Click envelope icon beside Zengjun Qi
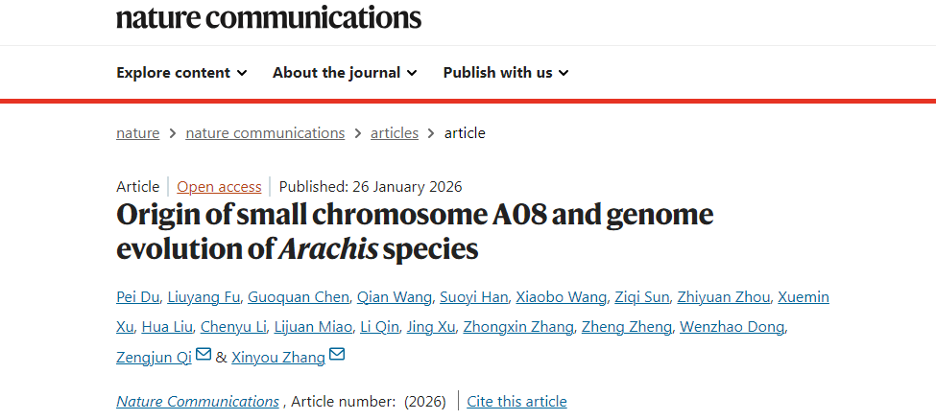This screenshot has width=936, height=420. (204, 355)
